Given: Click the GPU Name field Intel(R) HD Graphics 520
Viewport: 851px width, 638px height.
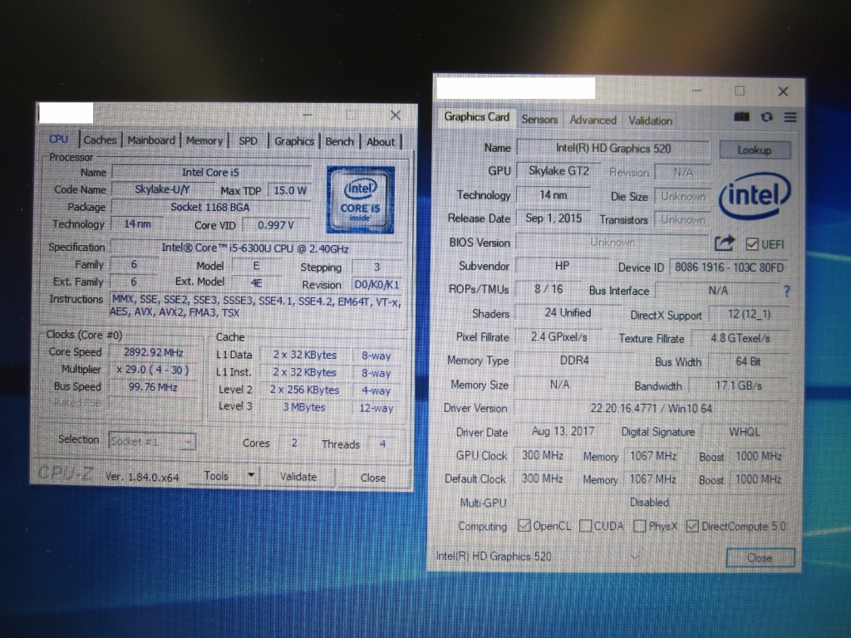Looking at the screenshot, I should 613,148.
